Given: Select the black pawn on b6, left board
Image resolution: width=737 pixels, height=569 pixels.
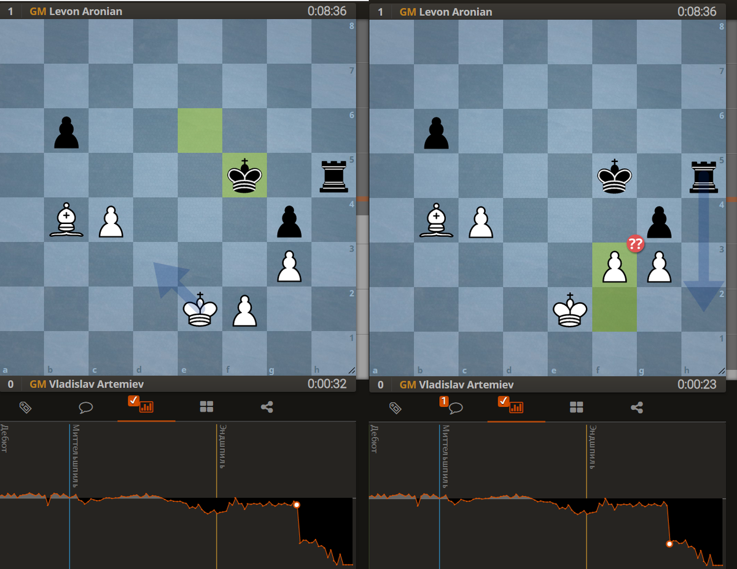Looking at the screenshot, I should (66, 133).
